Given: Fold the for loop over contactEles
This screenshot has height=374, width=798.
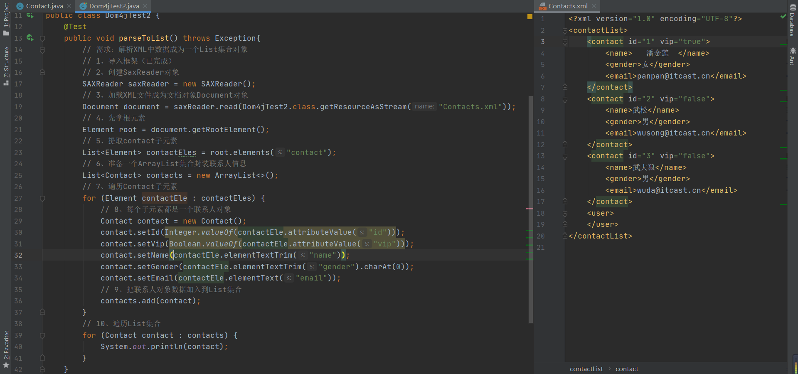Looking at the screenshot, I should (42, 199).
